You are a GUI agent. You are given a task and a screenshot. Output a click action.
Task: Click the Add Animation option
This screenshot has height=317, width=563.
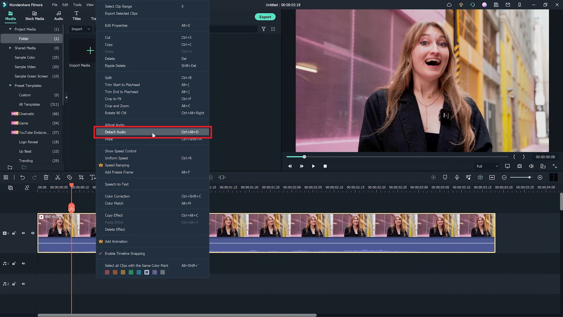pos(116,241)
